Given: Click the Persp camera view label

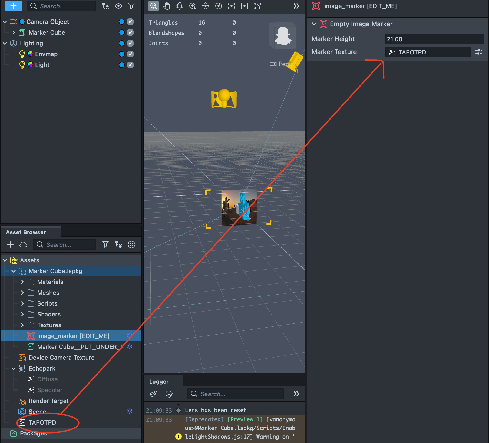Looking at the screenshot, I should point(283,64).
